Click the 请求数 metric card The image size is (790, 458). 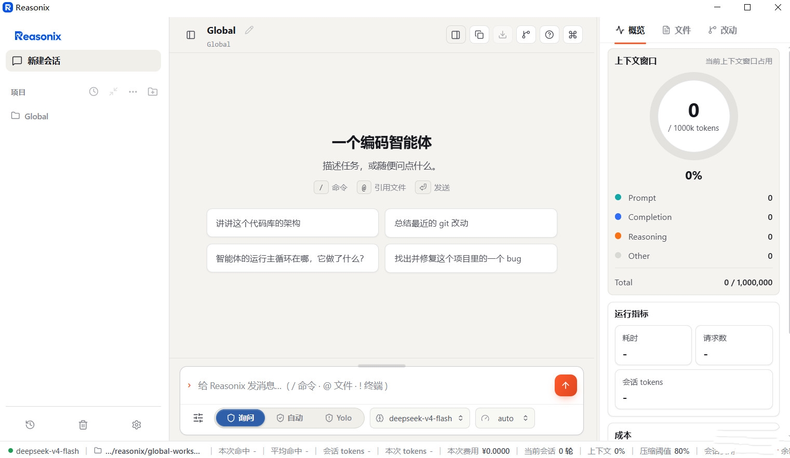[x=734, y=345]
